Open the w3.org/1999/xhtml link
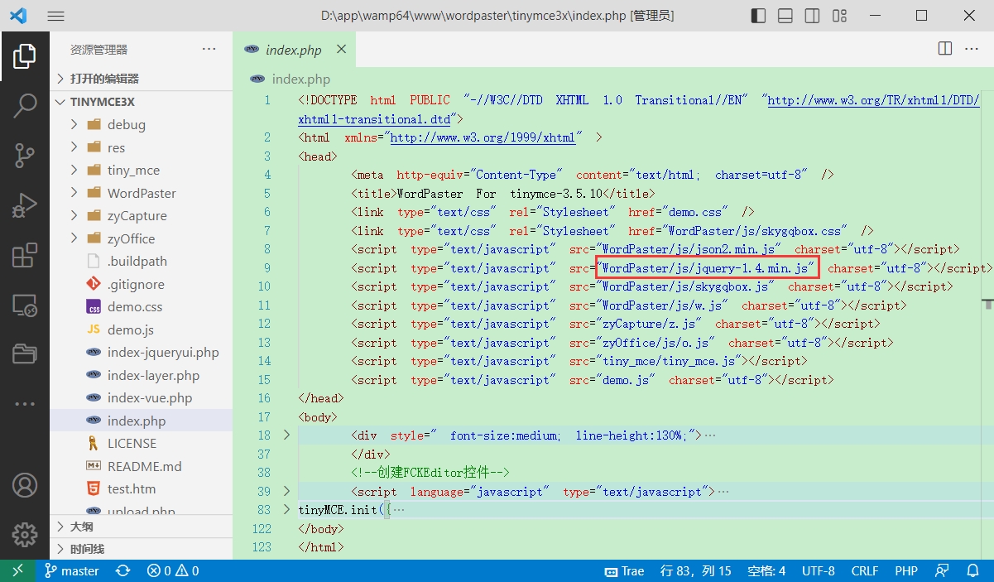Screen dimensions: 994x582 [x=483, y=137]
